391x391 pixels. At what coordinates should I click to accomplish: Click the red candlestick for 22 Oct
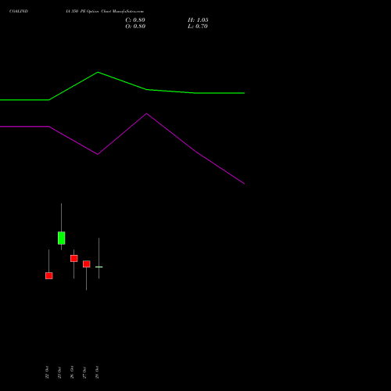49,275
